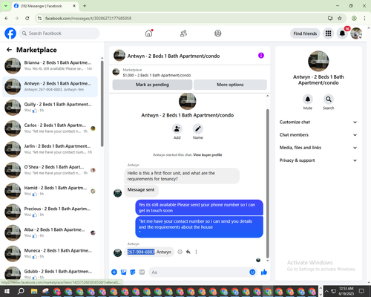Open Windows taskbar search
This screenshot has height=297, width=371.
click(x=21, y=291)
